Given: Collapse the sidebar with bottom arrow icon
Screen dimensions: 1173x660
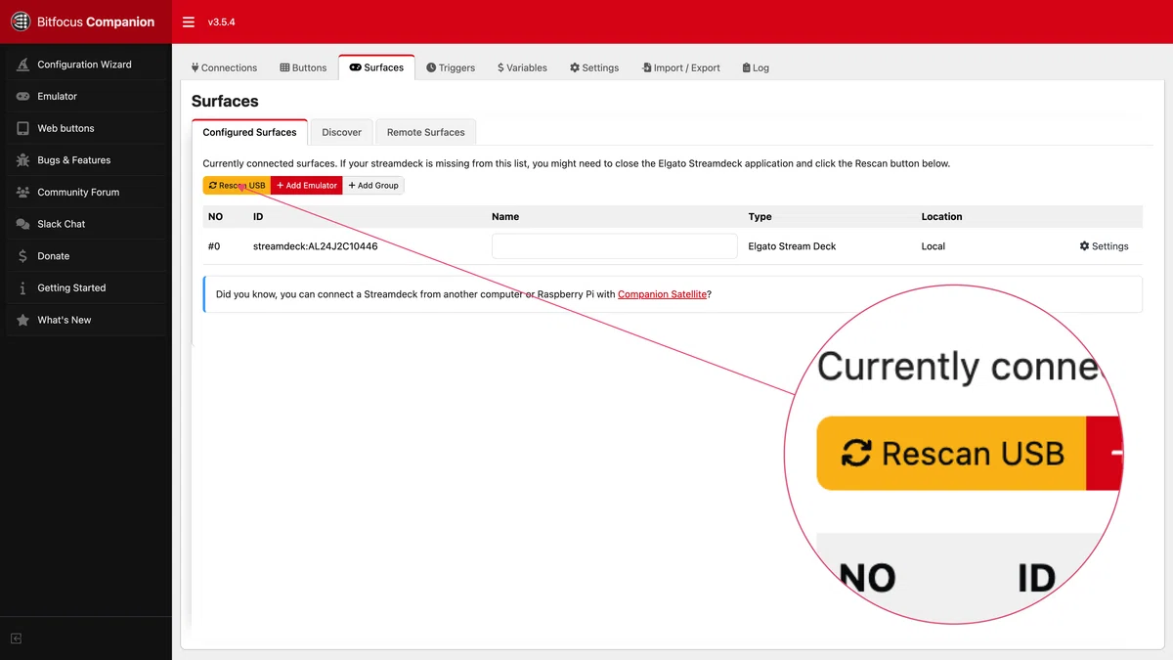Looking at the screenshot, I should [17, 638].
